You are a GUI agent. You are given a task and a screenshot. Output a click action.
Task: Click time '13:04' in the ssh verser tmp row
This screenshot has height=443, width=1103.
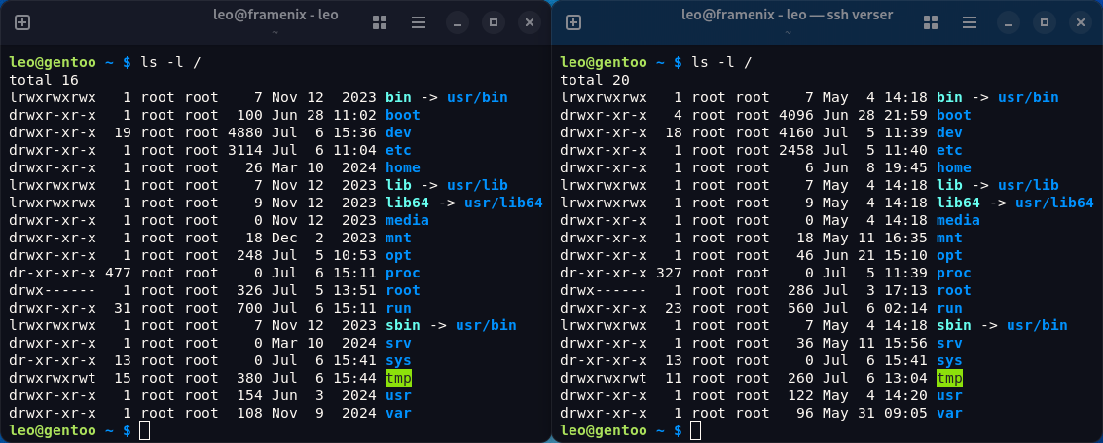pos(906,379)
